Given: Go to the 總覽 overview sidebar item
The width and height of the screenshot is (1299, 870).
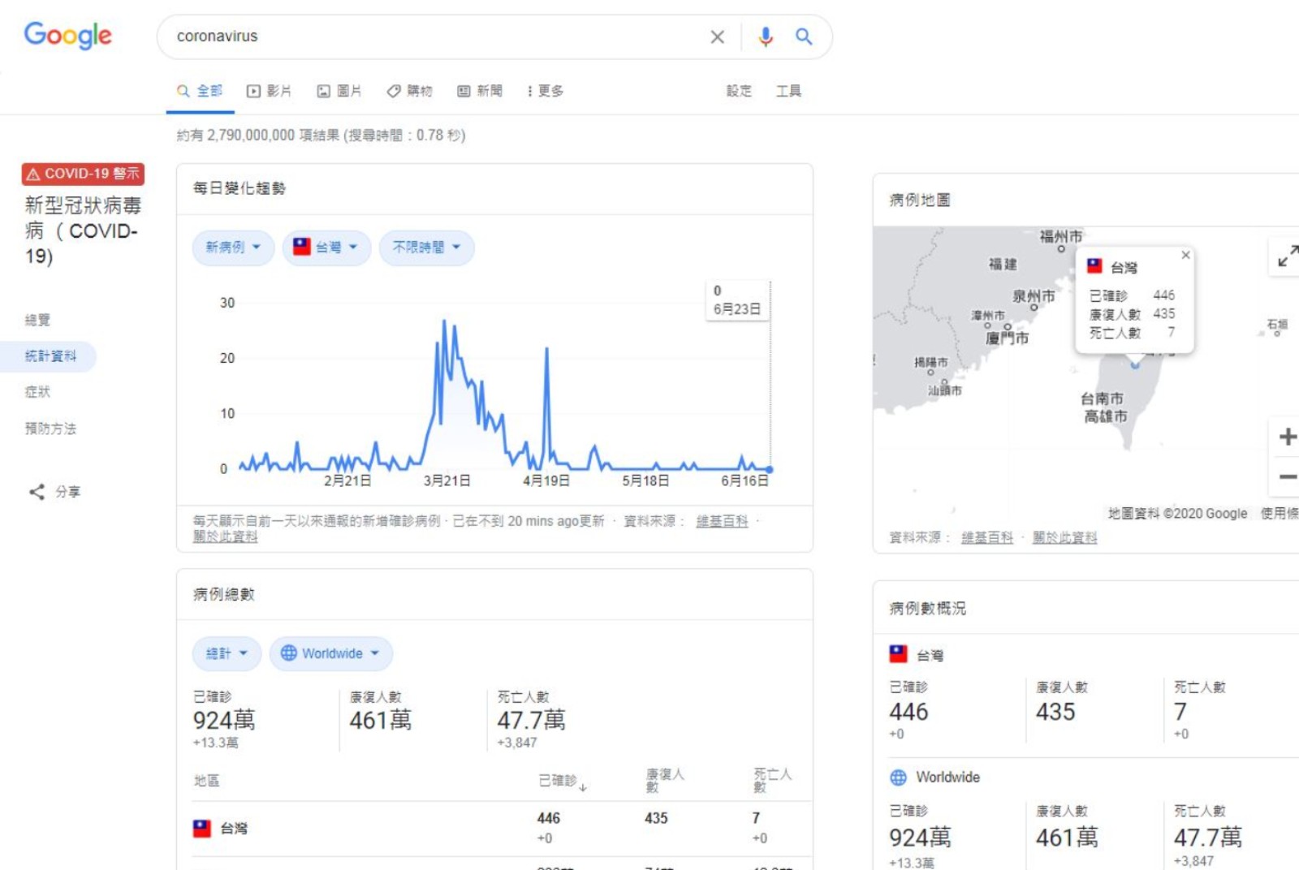Looking at the screenshot, I should [37, 320].
